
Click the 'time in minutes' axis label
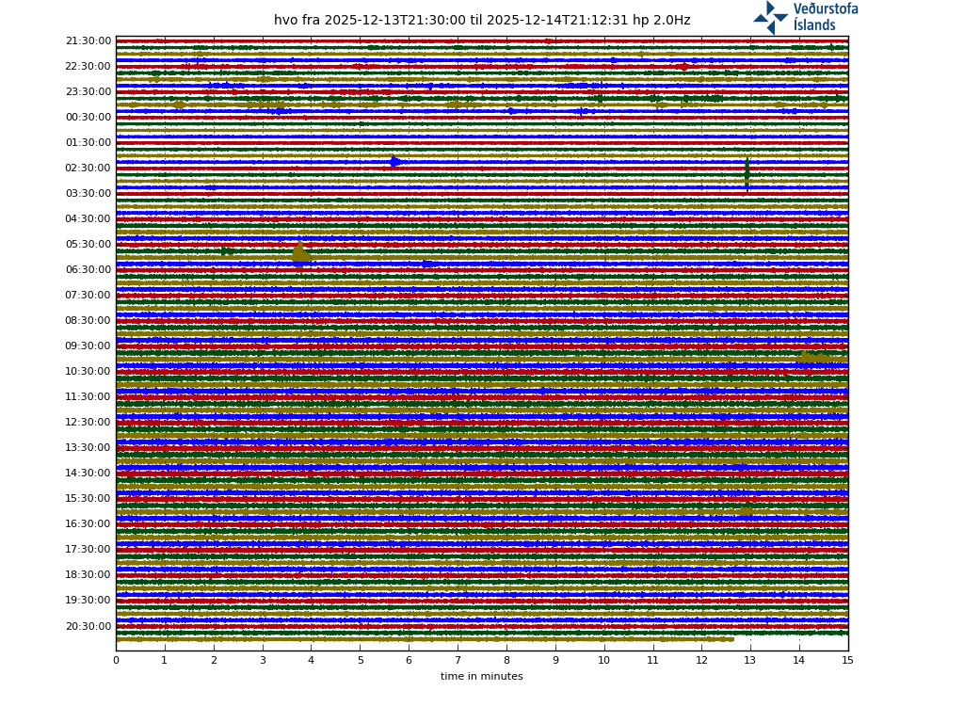[x=481, y=676]
